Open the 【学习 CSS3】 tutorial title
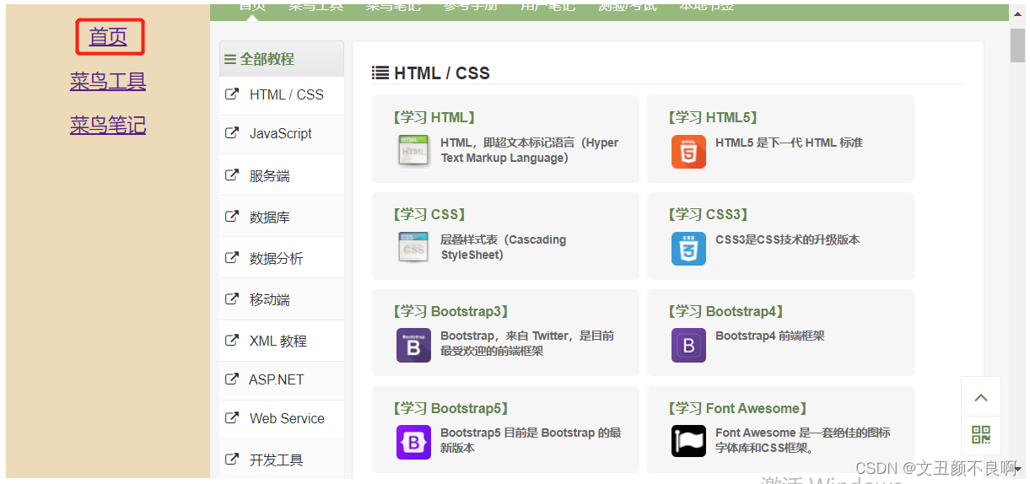 [708, 214]
